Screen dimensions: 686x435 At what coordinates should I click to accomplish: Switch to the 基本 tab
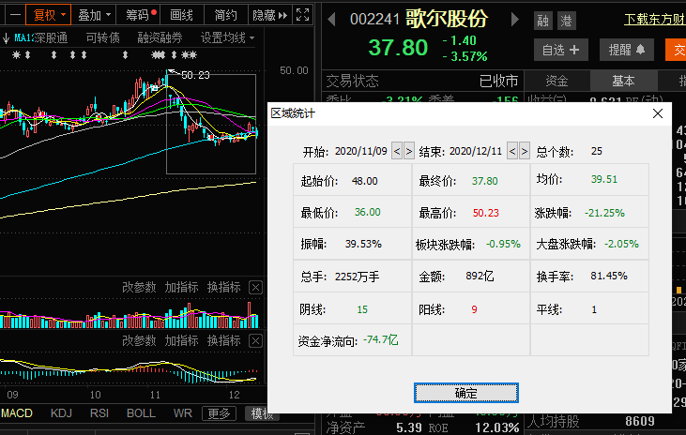[623, 81]
